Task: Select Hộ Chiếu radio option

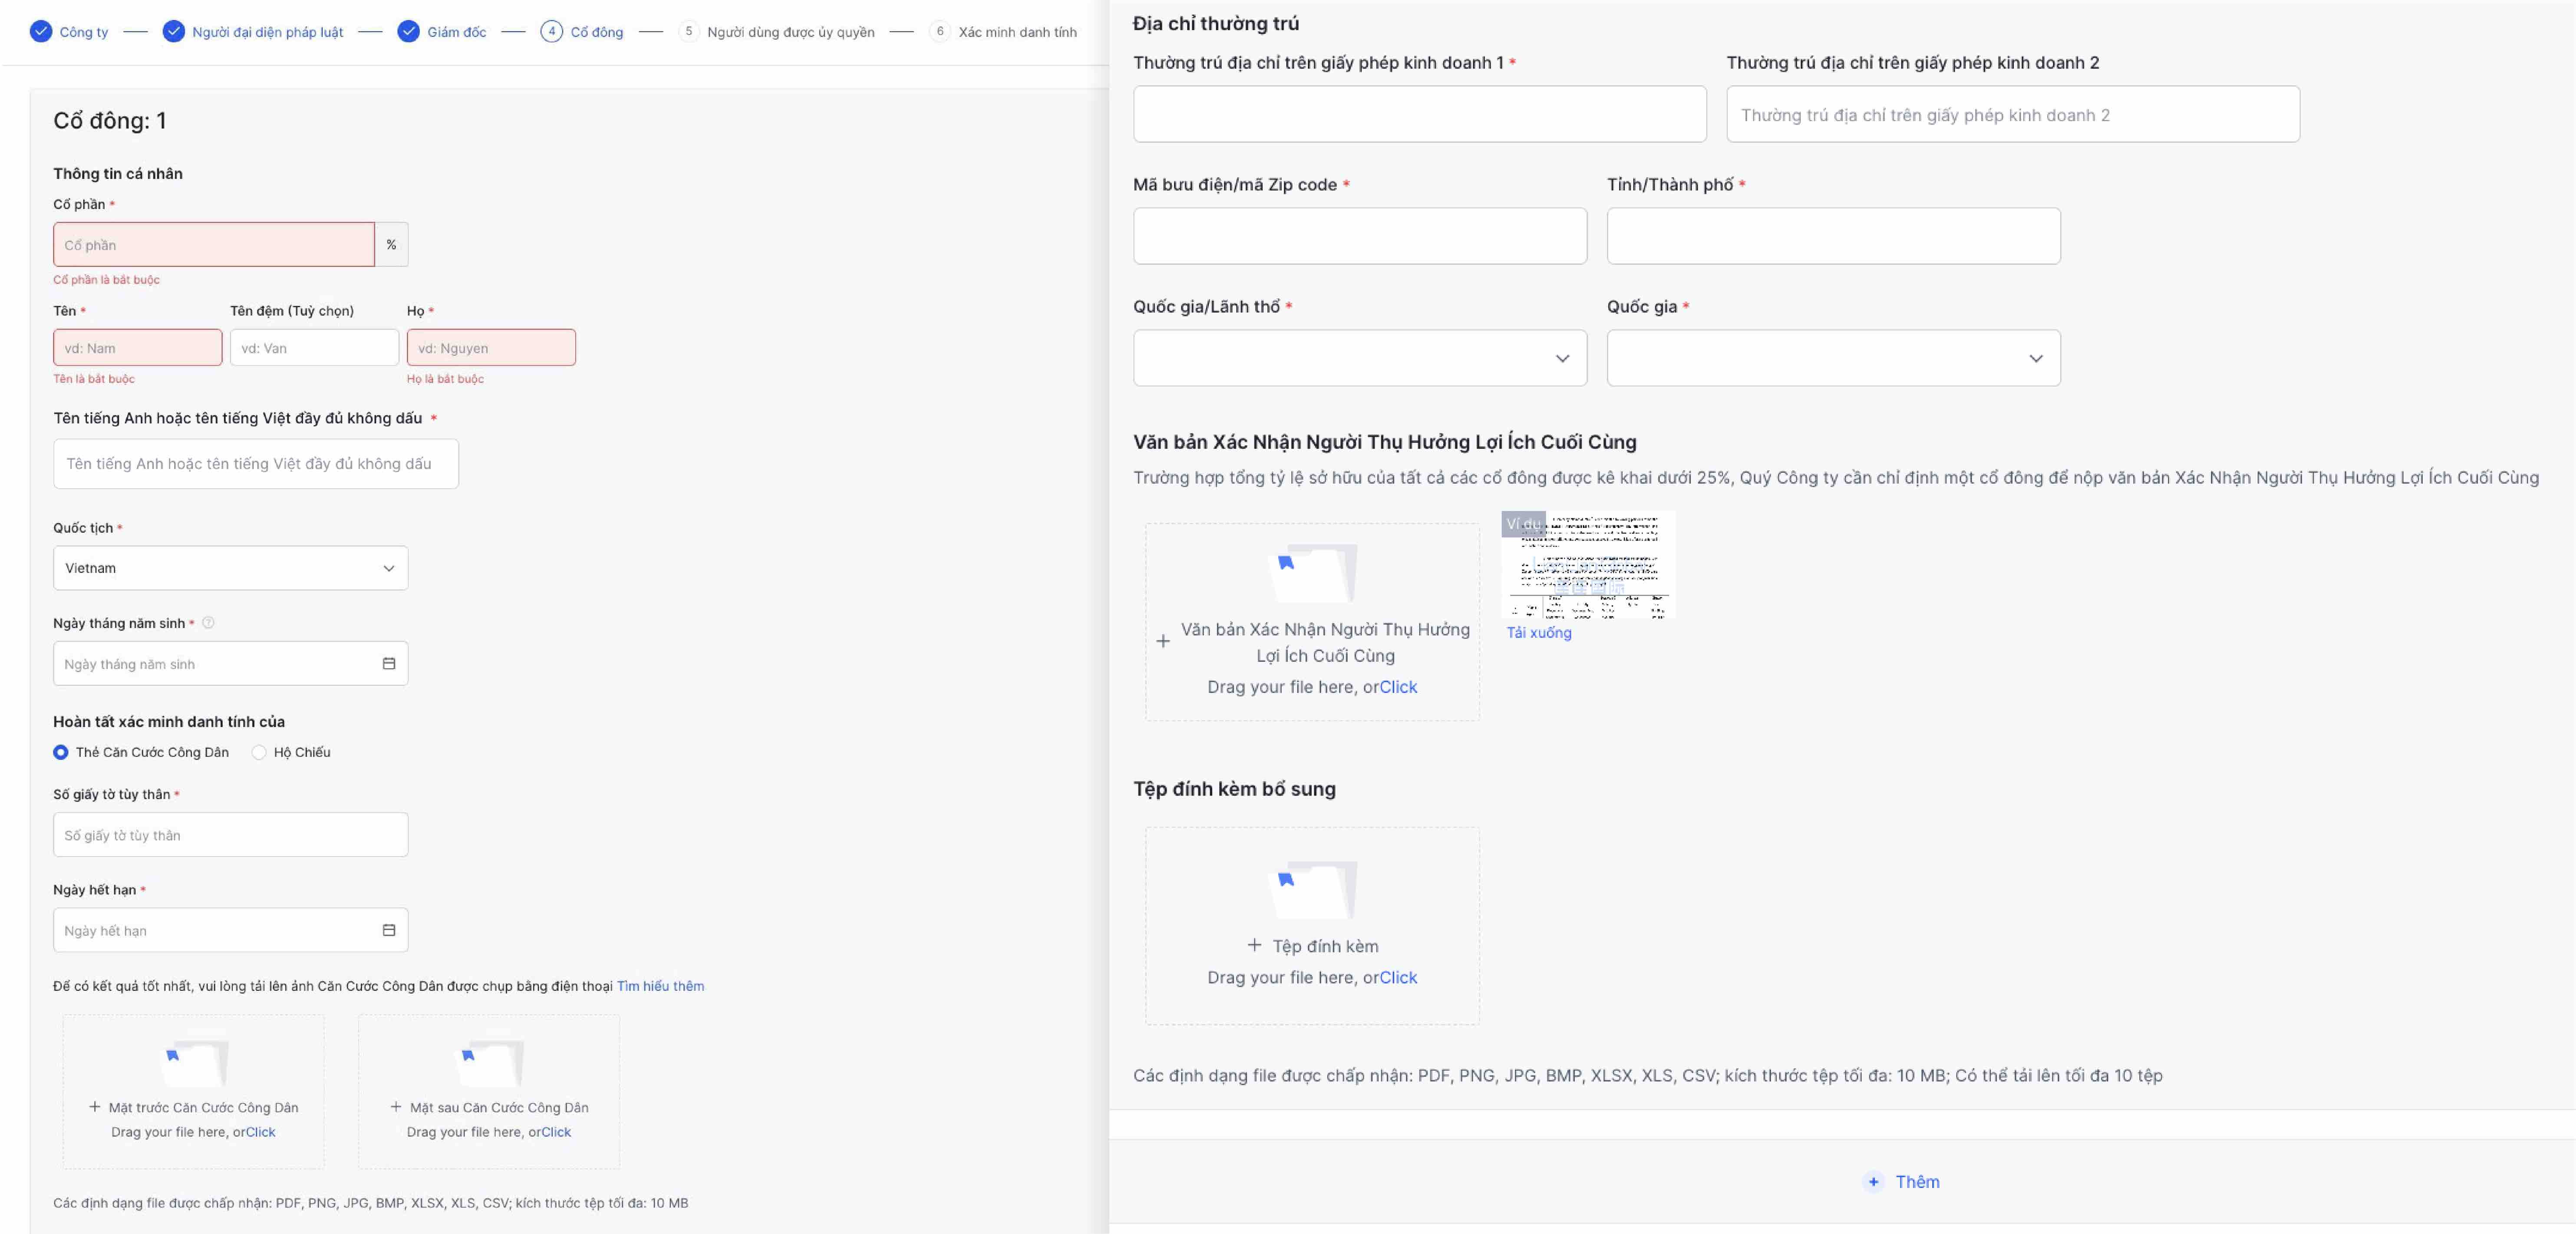Action: click(259, 752)
